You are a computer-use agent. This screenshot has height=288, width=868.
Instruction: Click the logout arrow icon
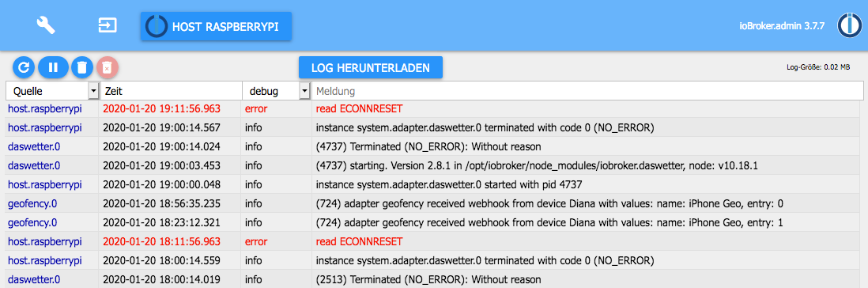pyautogui.click(x=108, y=25)
